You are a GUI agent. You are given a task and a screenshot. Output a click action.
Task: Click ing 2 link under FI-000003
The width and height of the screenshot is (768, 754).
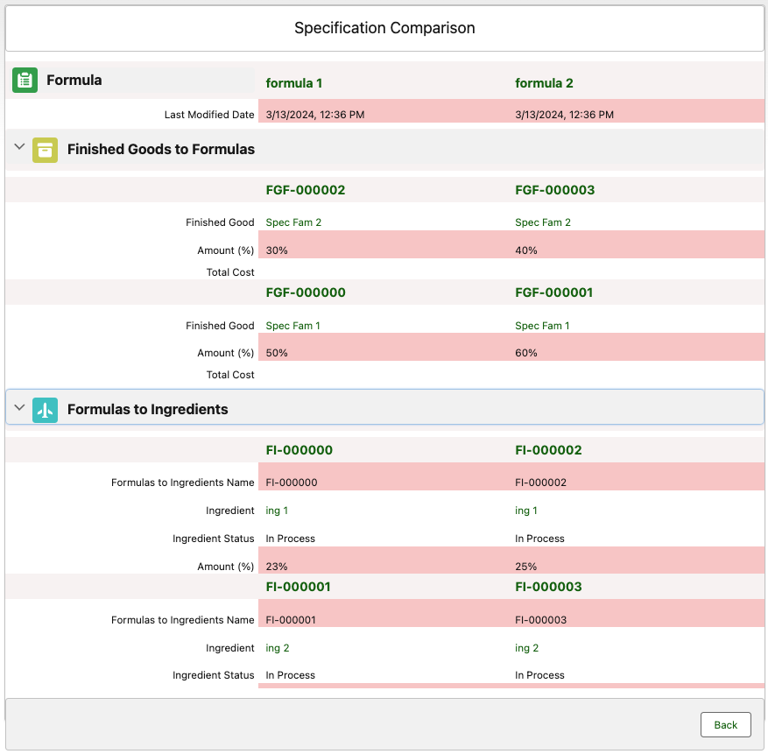pos(527,648)
